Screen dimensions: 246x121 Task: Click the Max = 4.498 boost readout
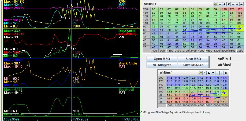(x=13, y=90)
